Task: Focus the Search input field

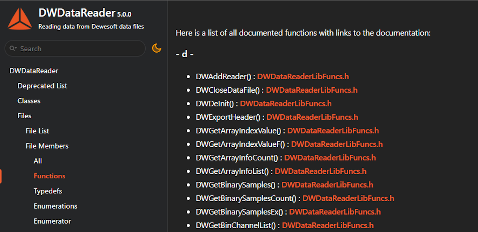Action: click(75, 48)
